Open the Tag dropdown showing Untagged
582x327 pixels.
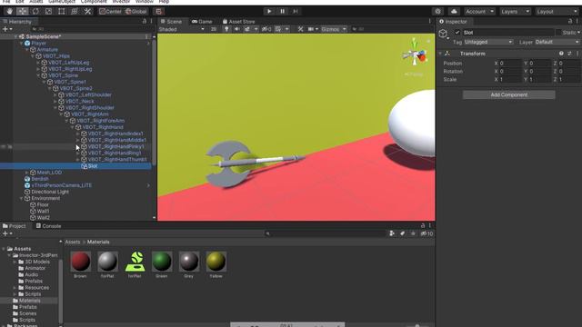pyautogui.click(x=488, y=42)
